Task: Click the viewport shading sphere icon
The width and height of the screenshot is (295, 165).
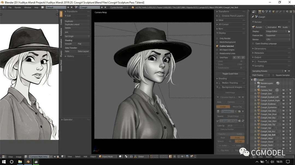Action: coord(120,156)
